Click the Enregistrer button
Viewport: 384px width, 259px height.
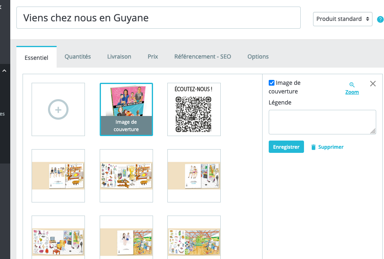click(286, 147)
